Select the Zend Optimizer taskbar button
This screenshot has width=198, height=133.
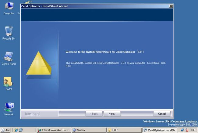point(160,130)
